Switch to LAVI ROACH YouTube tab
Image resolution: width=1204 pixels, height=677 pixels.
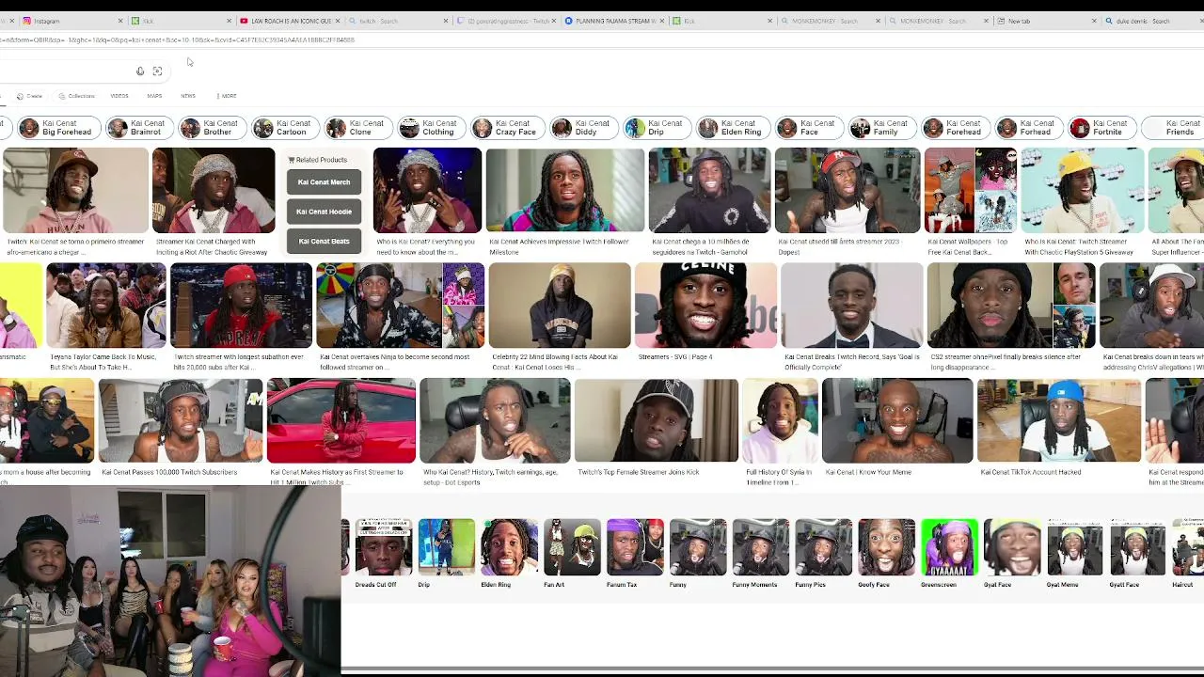[x=290, y=21]
